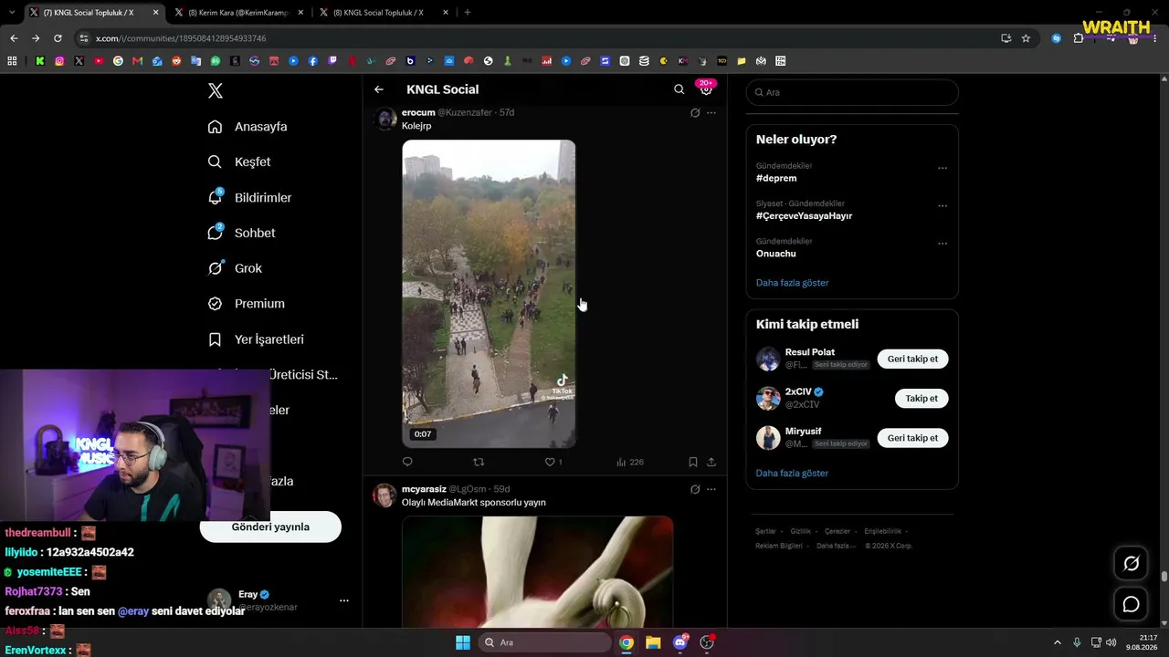Click the Grok icon on mcyarasiz's post
Viewport: 1169px width, 657px height.
click(695, 490)
